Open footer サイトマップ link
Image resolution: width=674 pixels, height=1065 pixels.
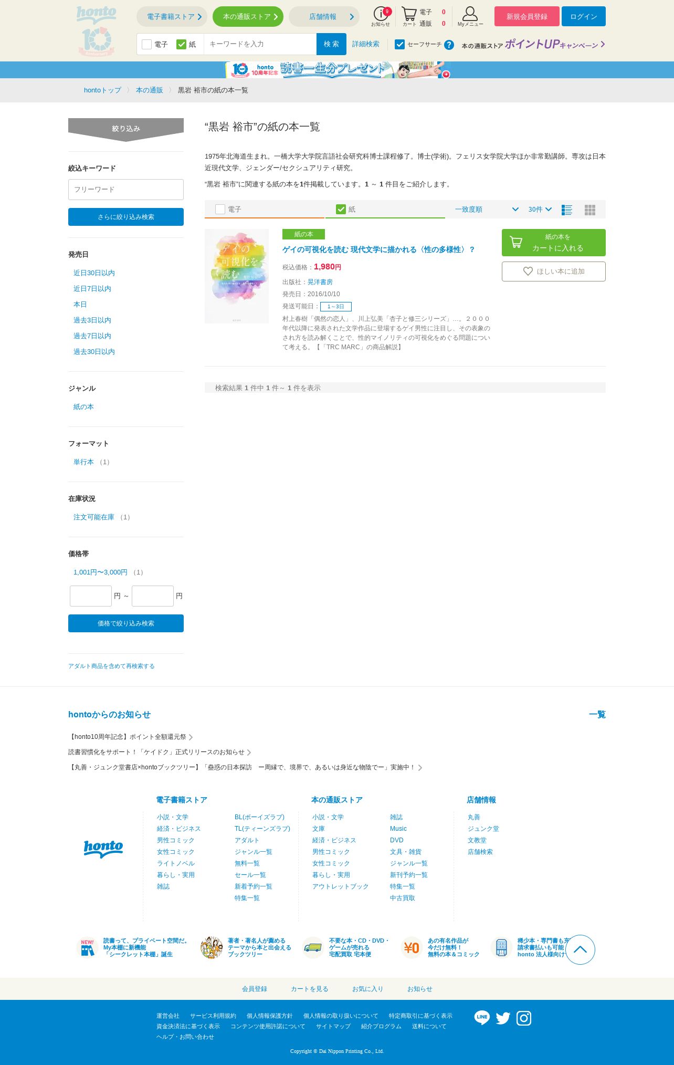click(333, 1026)
